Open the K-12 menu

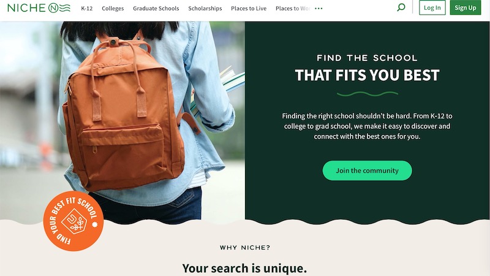pyautogui.click(x=86, y=9)
